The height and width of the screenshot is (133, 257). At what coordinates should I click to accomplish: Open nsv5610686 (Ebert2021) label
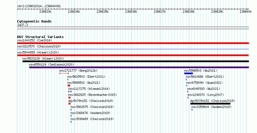pyautogui.click(x=205, y=77)
